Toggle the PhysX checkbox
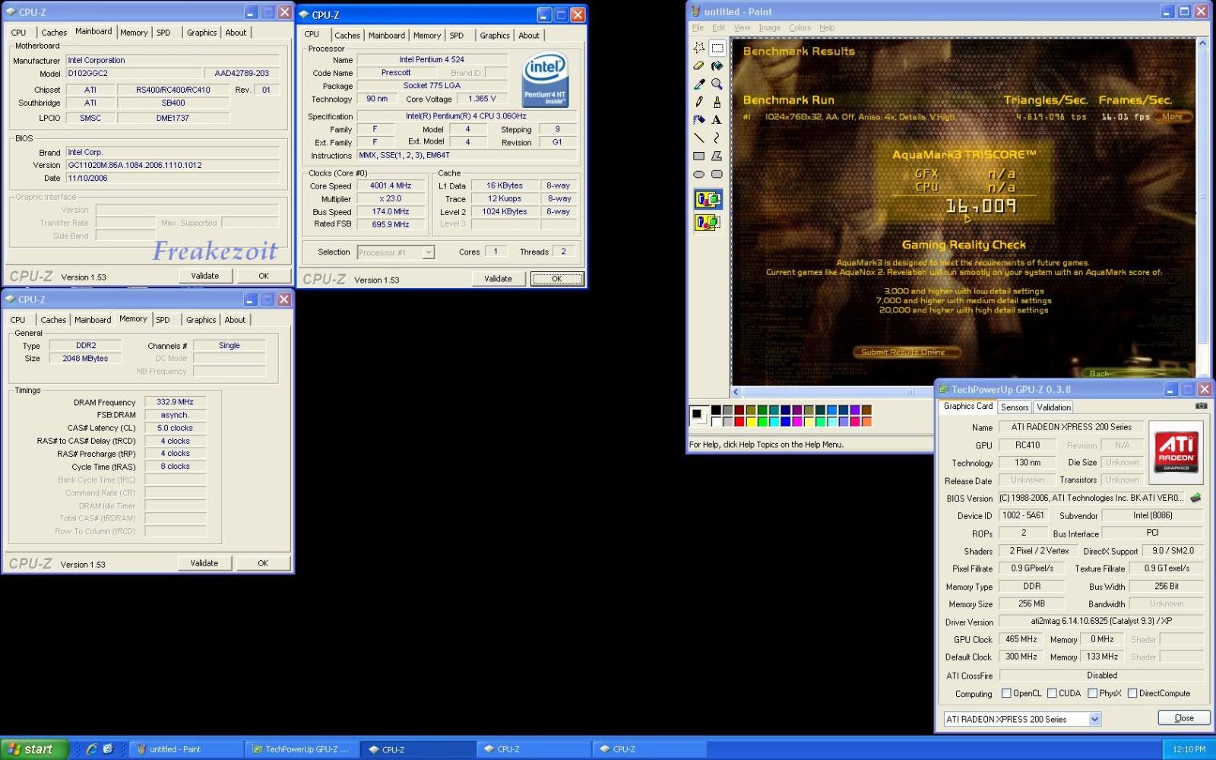Screen dimensions: 1216x760 click(1092, 693)
